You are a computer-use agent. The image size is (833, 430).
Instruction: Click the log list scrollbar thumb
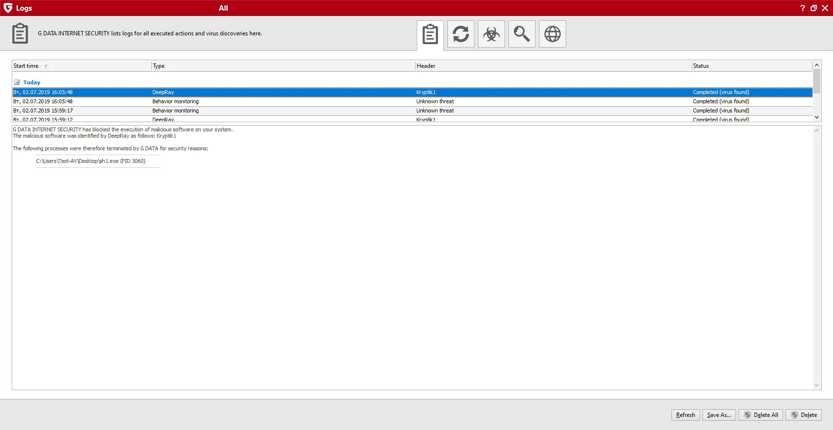(x=817, y=81)
